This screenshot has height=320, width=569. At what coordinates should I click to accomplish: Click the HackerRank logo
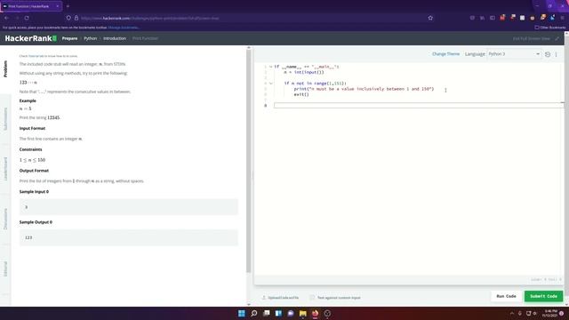[31, 38]
